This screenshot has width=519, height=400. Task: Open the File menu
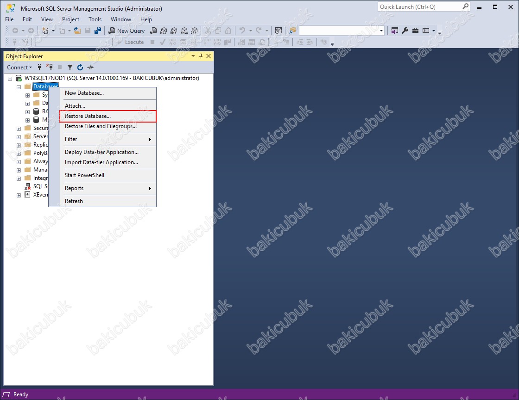[x=9, y=19]
